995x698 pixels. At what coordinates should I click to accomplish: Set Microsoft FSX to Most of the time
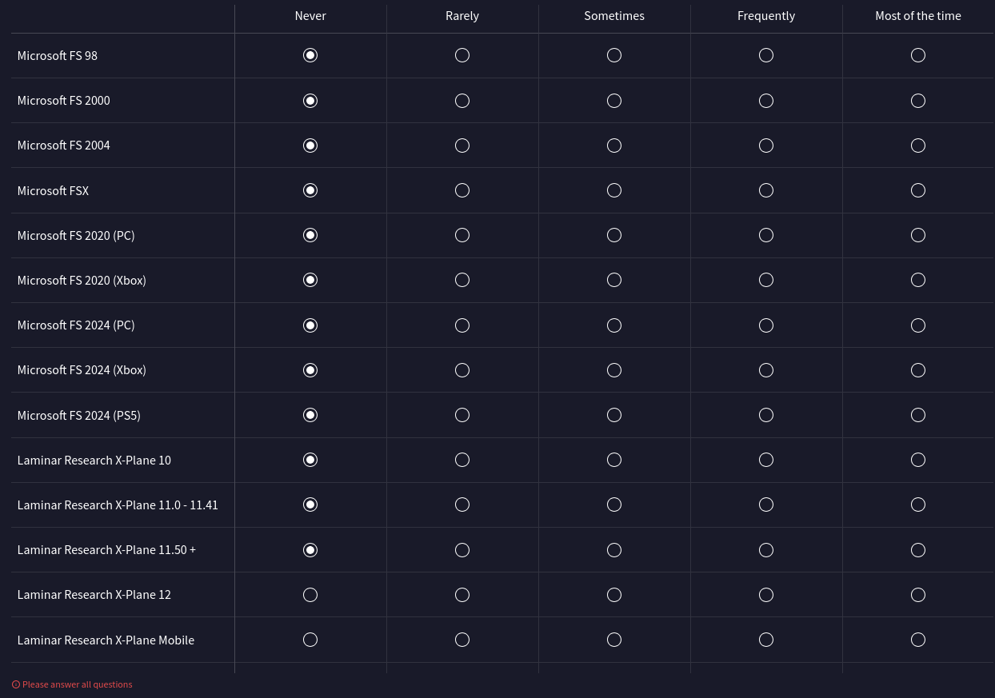pyautogui.click(x=918, y=190)
